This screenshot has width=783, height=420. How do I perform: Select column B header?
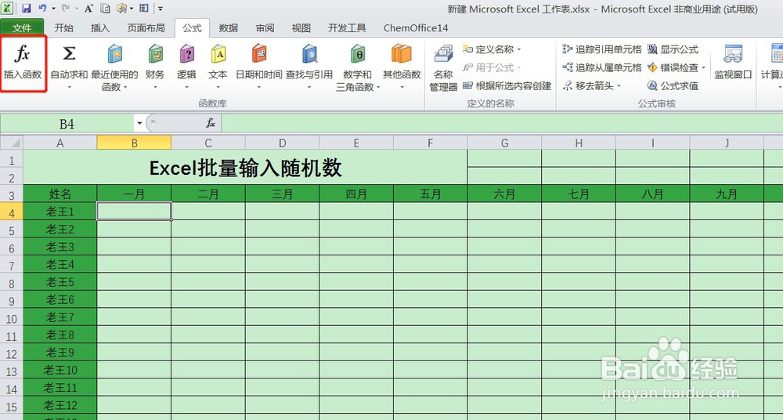(134, 143)
